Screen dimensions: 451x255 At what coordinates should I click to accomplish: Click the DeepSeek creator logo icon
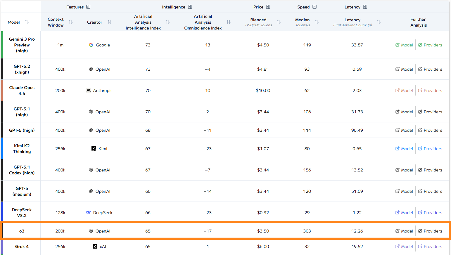click(89, 212)
